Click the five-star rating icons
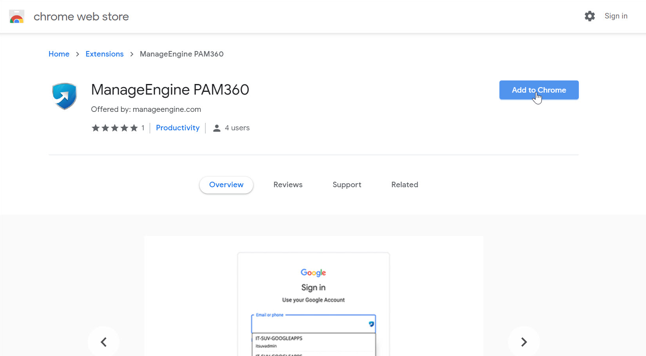Image resolution: width=646 pixels, height=356 pixels. [115, 128]
